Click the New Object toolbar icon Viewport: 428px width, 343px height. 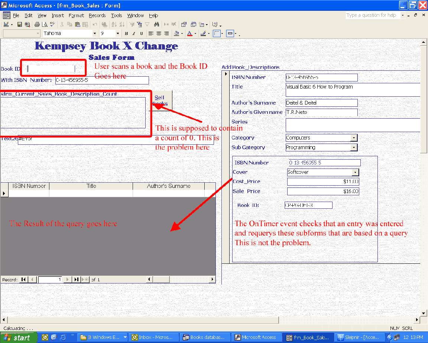tap(202, 25)
